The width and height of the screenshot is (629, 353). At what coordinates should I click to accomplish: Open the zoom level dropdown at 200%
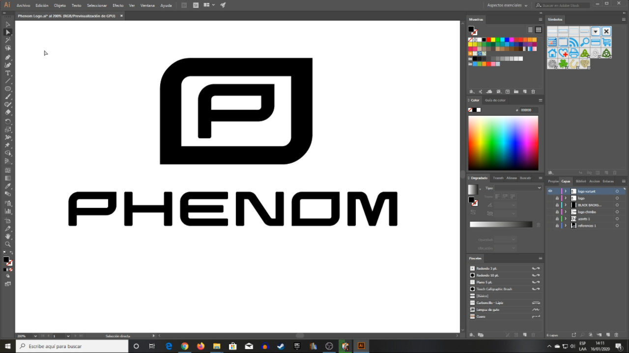click(35, 336)
